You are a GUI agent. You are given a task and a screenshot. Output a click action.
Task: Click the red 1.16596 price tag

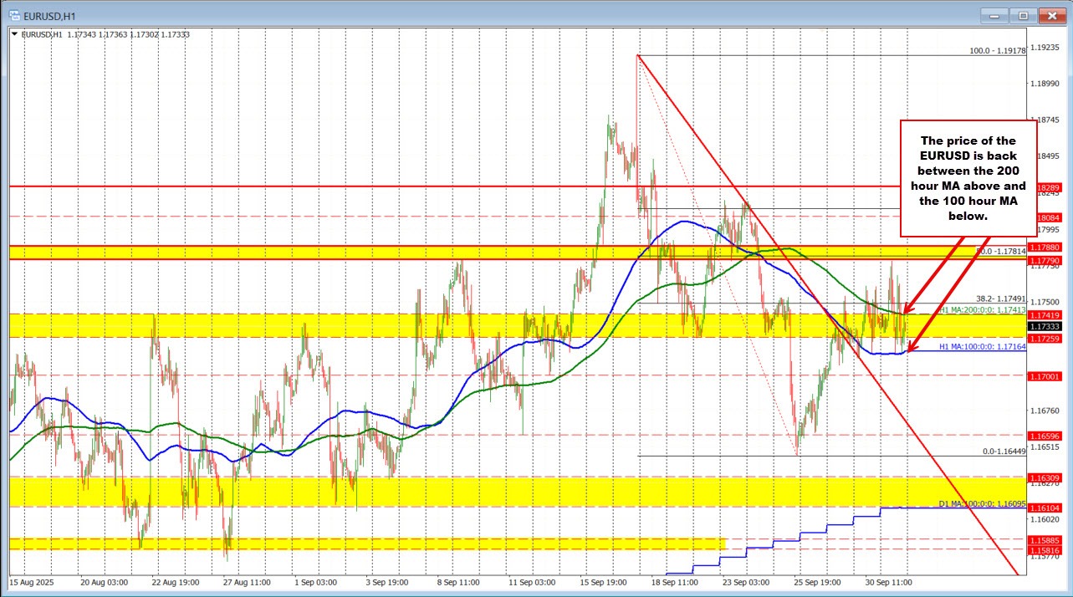tap(1045, 436)
